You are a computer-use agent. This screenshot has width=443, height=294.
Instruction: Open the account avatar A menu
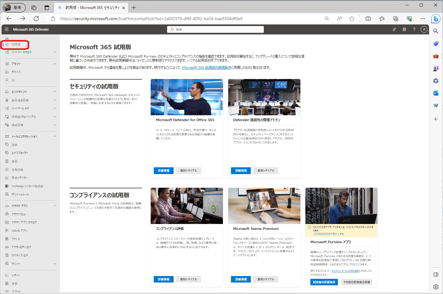pos(424,29)
